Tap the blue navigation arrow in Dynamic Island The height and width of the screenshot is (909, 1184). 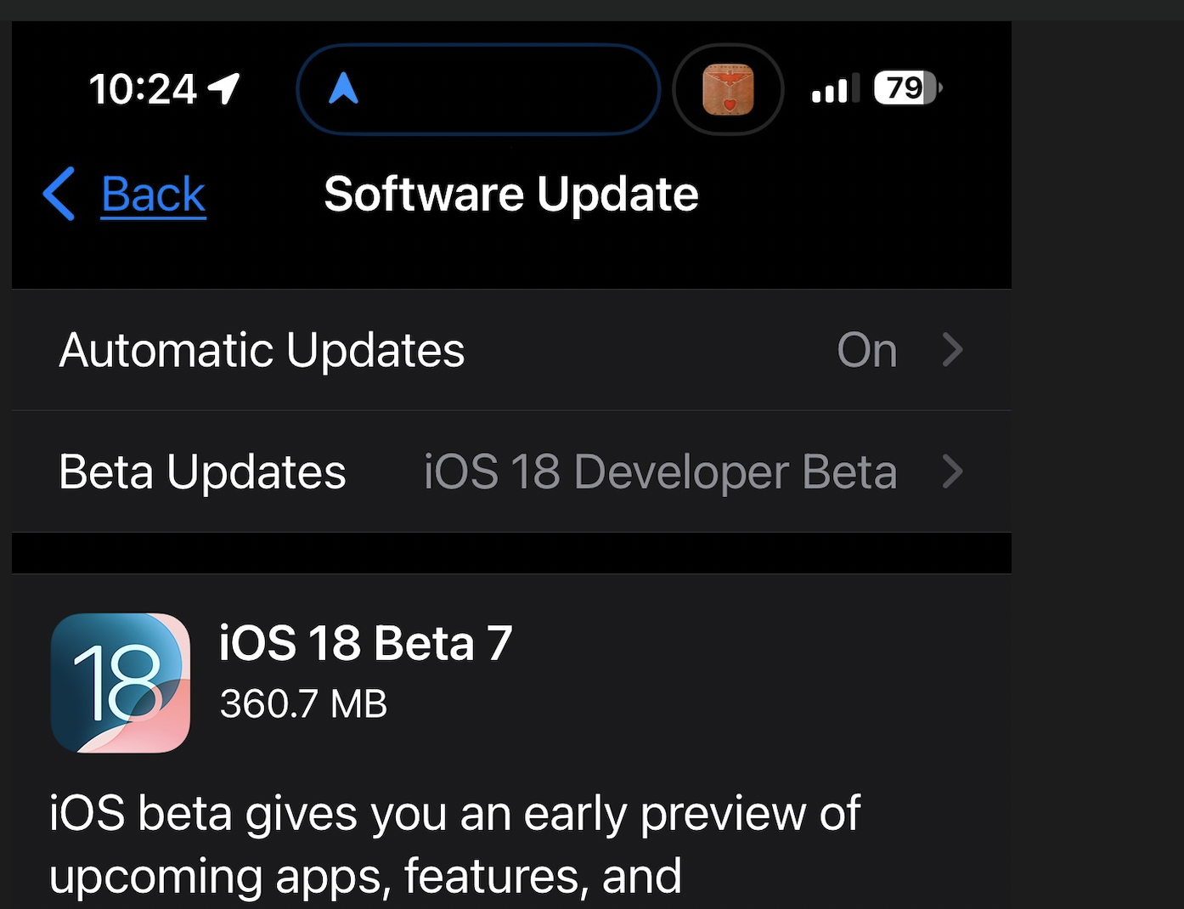coord(343,88)
